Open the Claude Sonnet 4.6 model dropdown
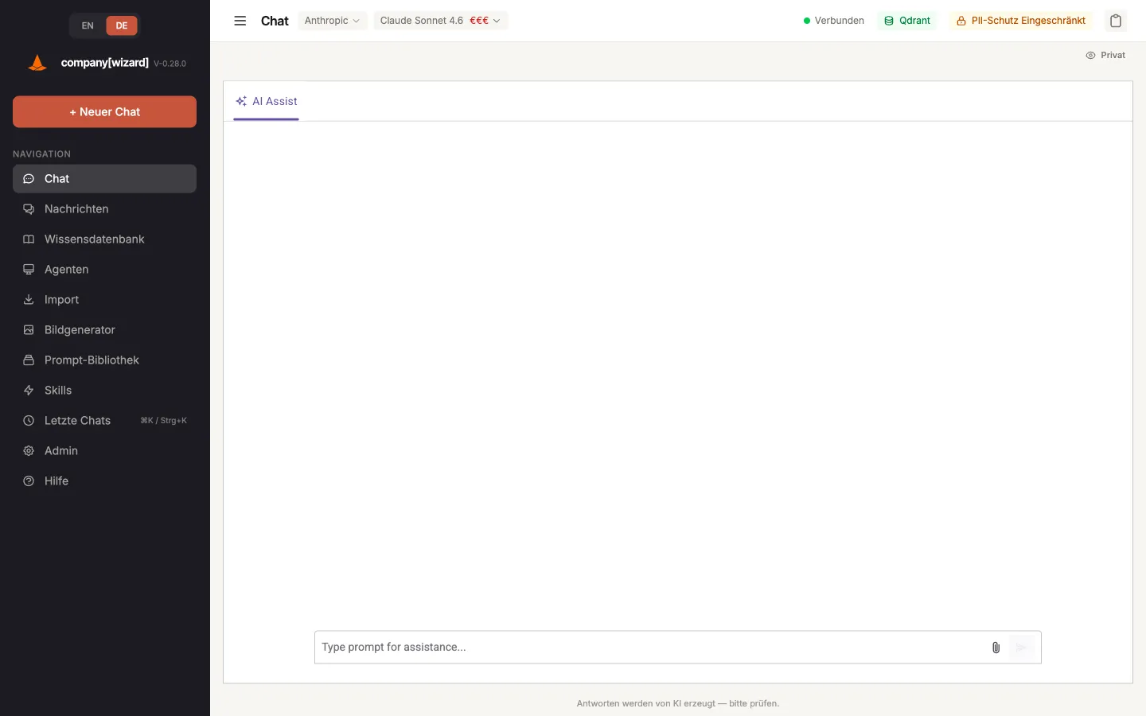The image size is (1146, 716). point(440,21)
